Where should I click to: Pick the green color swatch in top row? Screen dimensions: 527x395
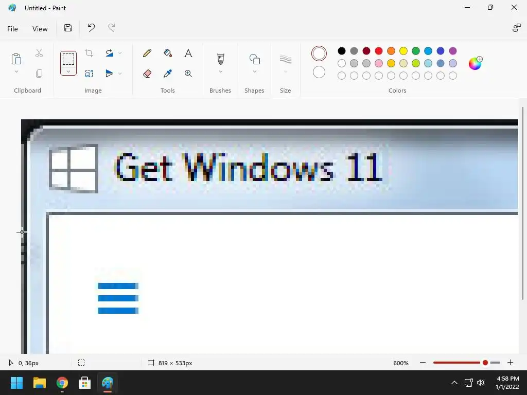[416, 51]
